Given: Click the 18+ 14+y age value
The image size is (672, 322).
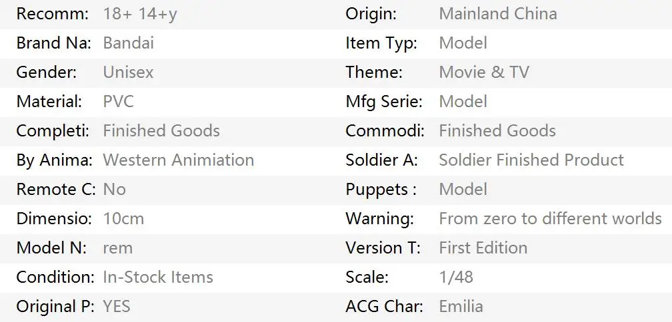Looking at the screenshot, I should point(140,14).
